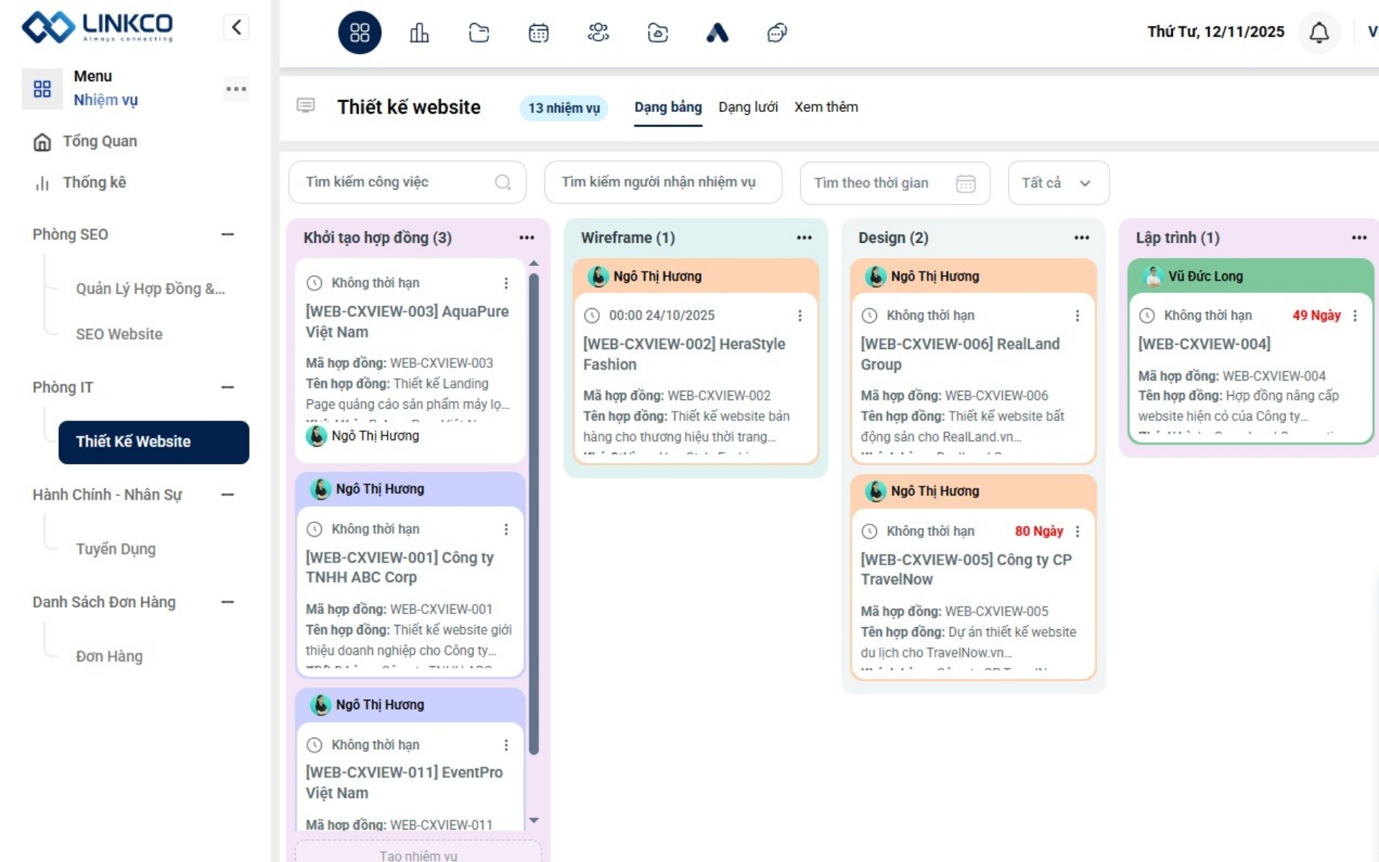Screen dimensions: 1379x862
Task: Select the apps grid dashboard icon
Action: coord(360,32)
